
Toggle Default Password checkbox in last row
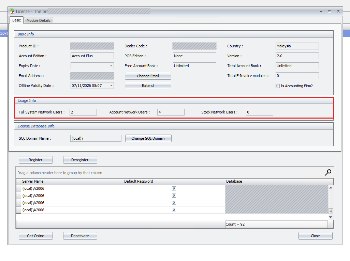[x=174, y=210]
